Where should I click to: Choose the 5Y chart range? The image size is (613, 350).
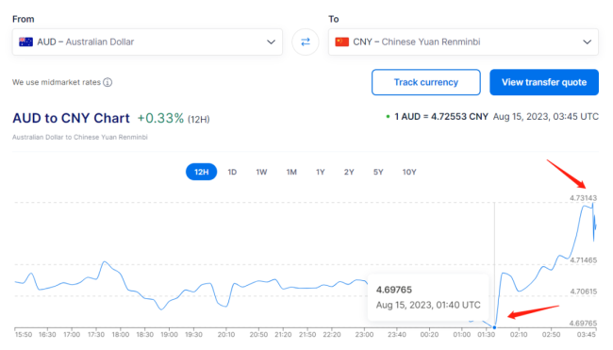[x=378, y=172]
